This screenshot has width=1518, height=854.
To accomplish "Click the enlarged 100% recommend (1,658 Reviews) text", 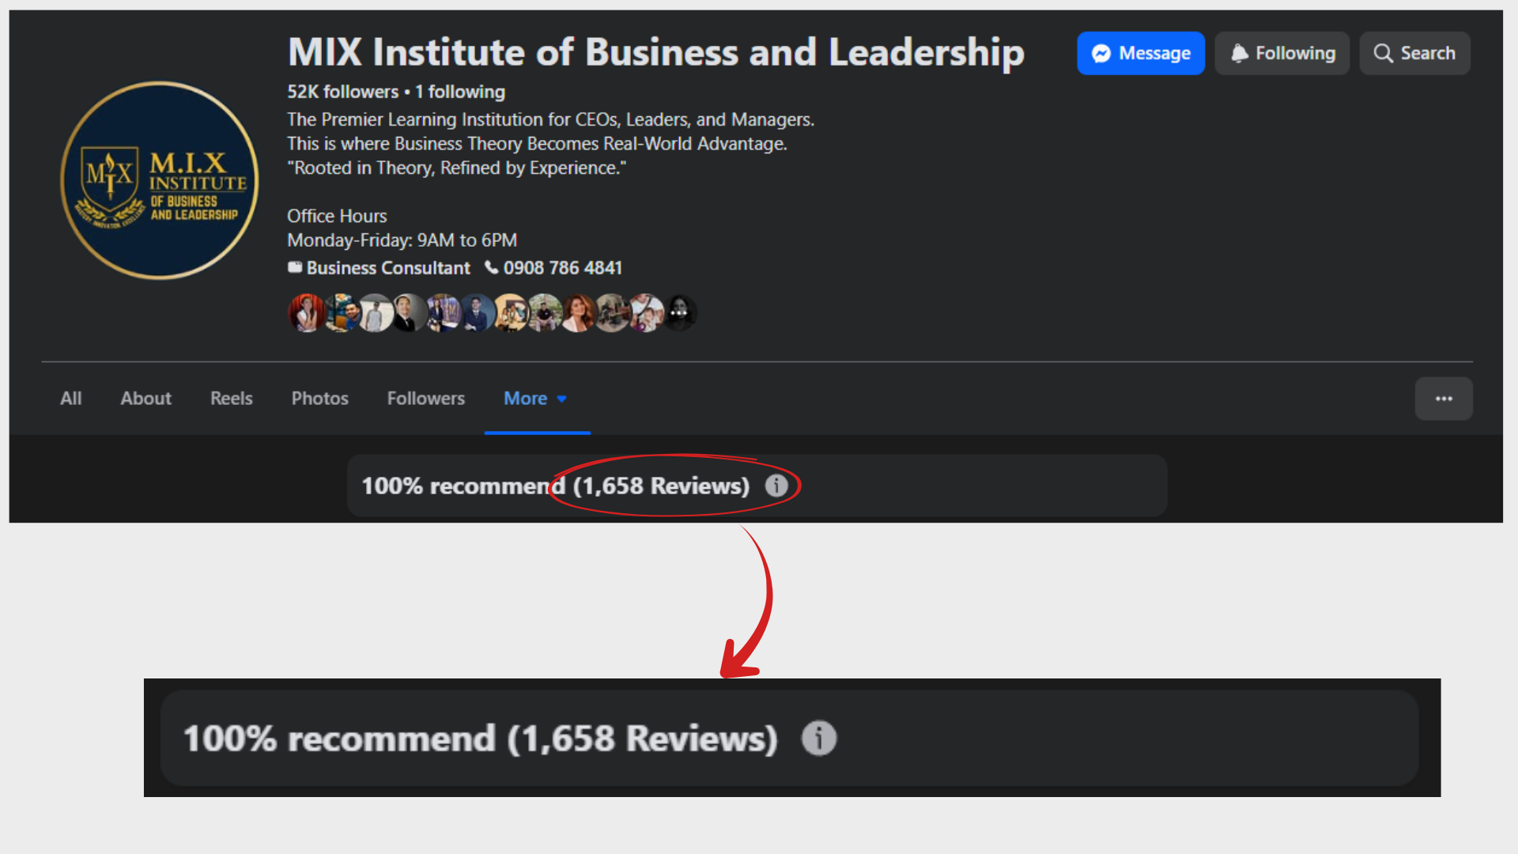I will coord(481,739).
